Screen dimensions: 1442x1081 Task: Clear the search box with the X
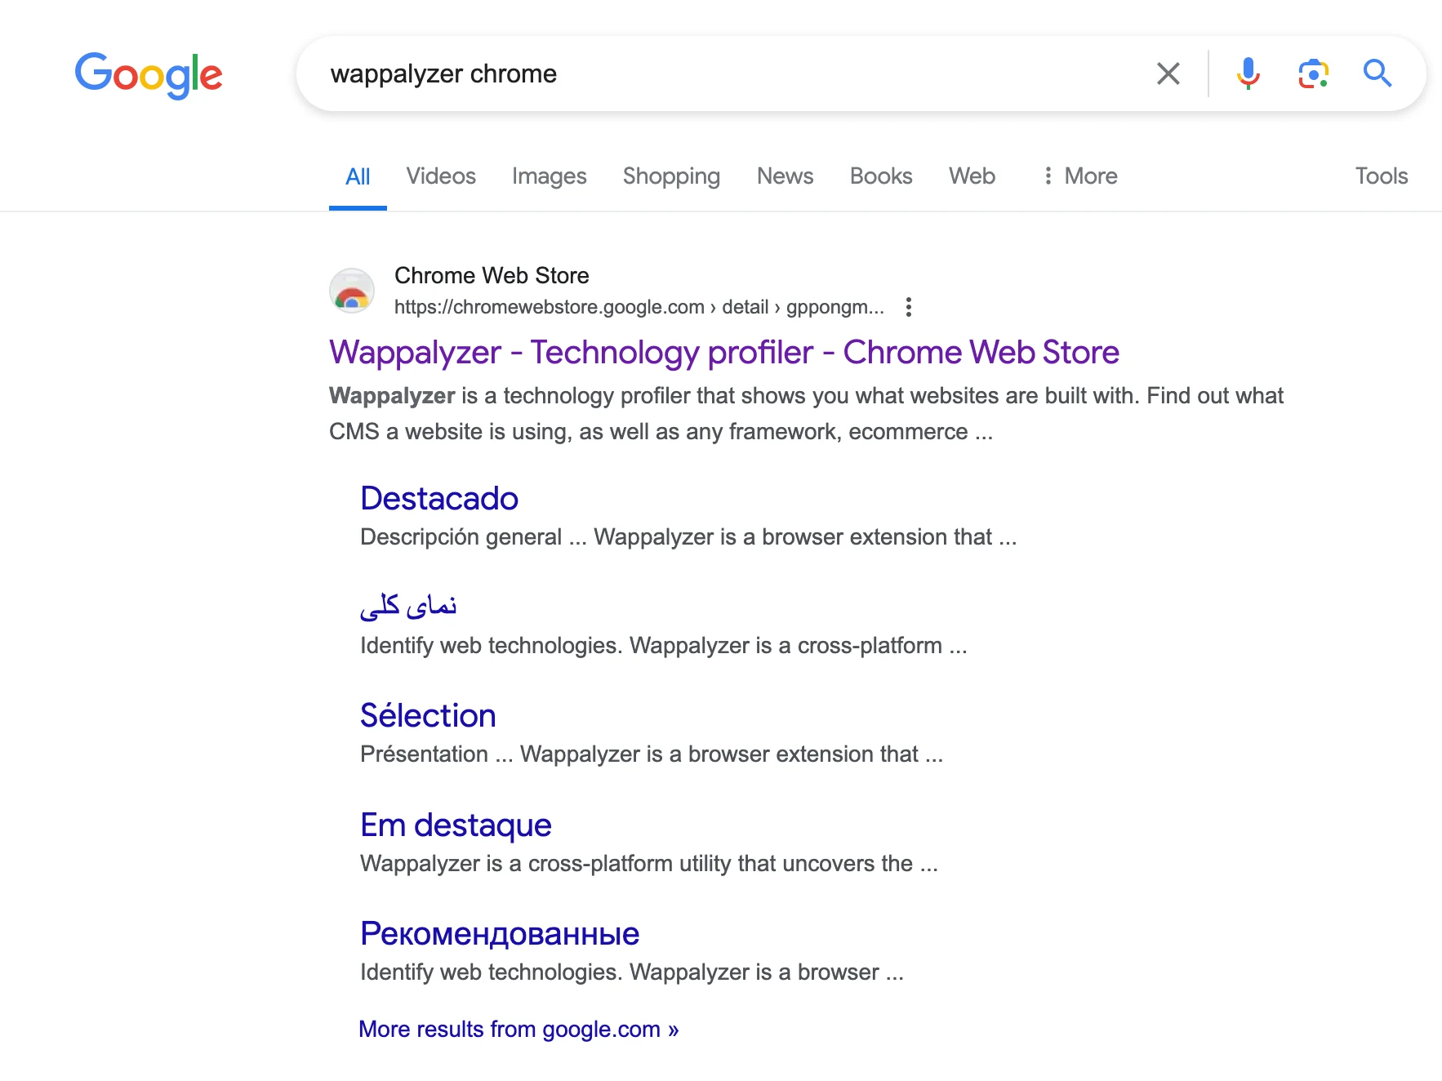tap(1168, 73)
